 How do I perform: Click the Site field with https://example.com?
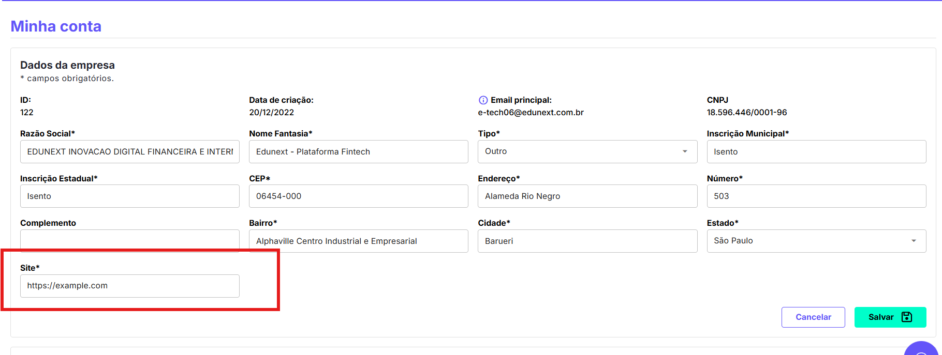point(130,286)
